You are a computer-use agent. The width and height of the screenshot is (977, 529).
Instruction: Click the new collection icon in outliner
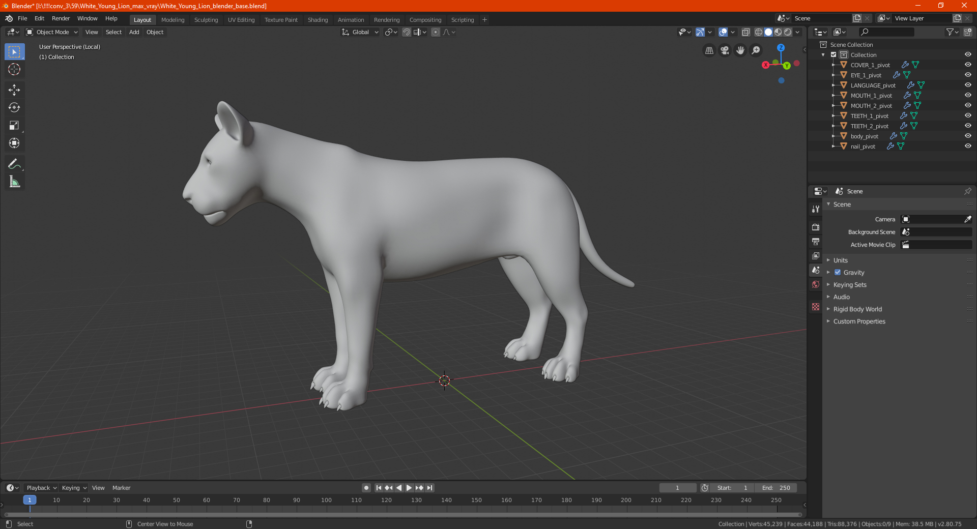967,32
